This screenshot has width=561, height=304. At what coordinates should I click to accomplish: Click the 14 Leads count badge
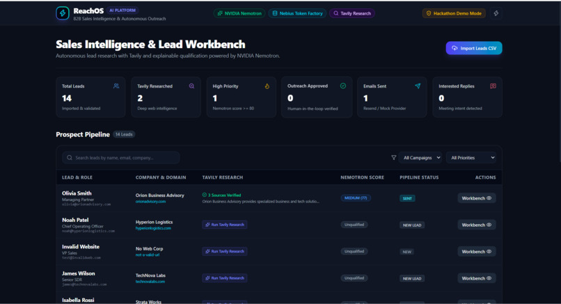tap(124, 134)
